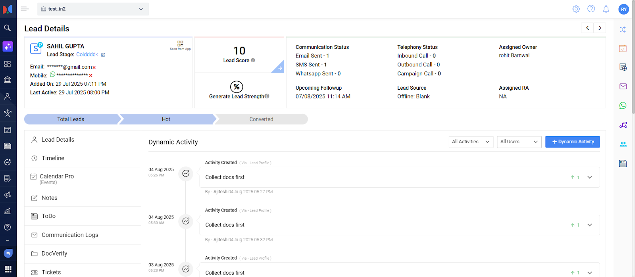Click the notification bell icon
This screenshot has width=635, height=277.
point(606,9)
